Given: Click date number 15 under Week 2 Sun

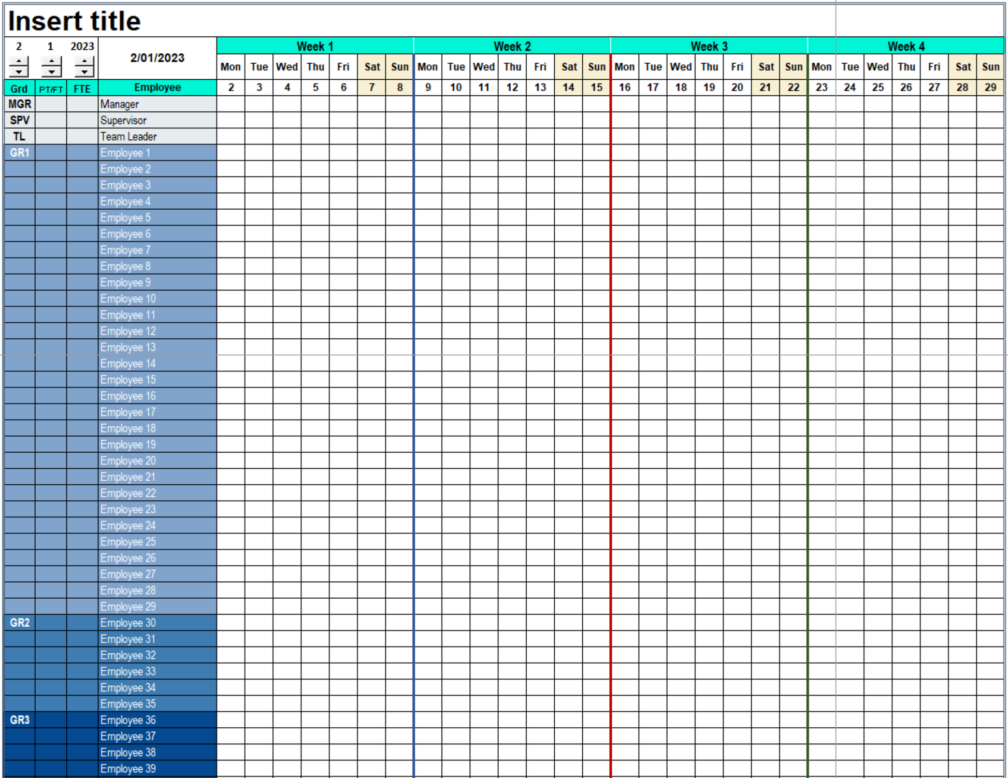Looking at the screenshot, I should coord(596,88).
